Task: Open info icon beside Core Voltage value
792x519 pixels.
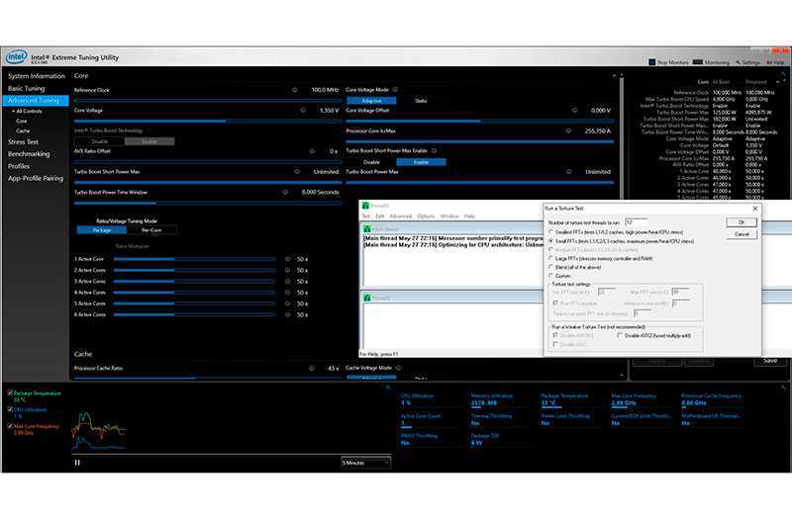Action: coord(303,110)
